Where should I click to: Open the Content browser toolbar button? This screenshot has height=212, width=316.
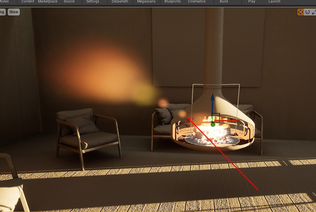coord(28,2)
